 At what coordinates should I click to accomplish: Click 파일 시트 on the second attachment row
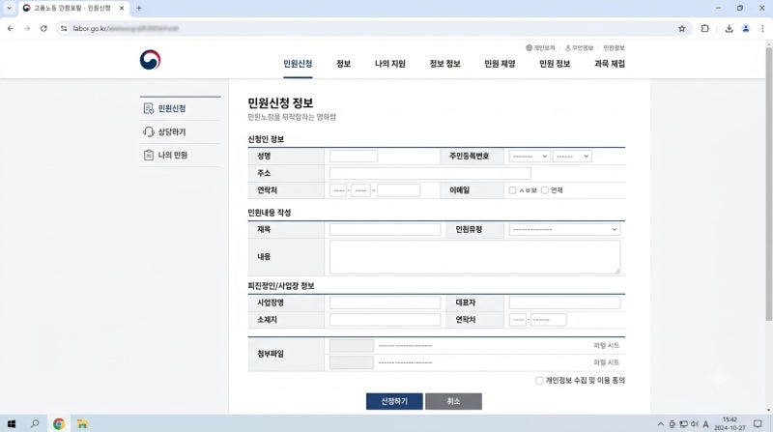(x=607, y=362)
